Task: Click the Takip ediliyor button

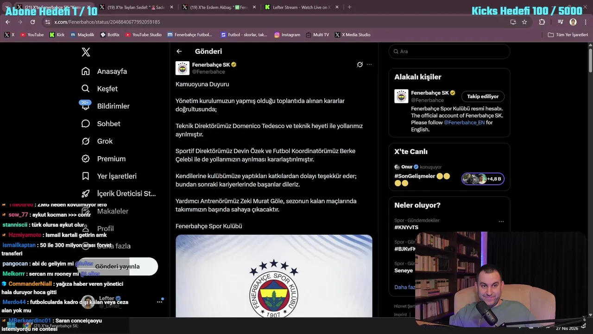Action: click(483, 96)
